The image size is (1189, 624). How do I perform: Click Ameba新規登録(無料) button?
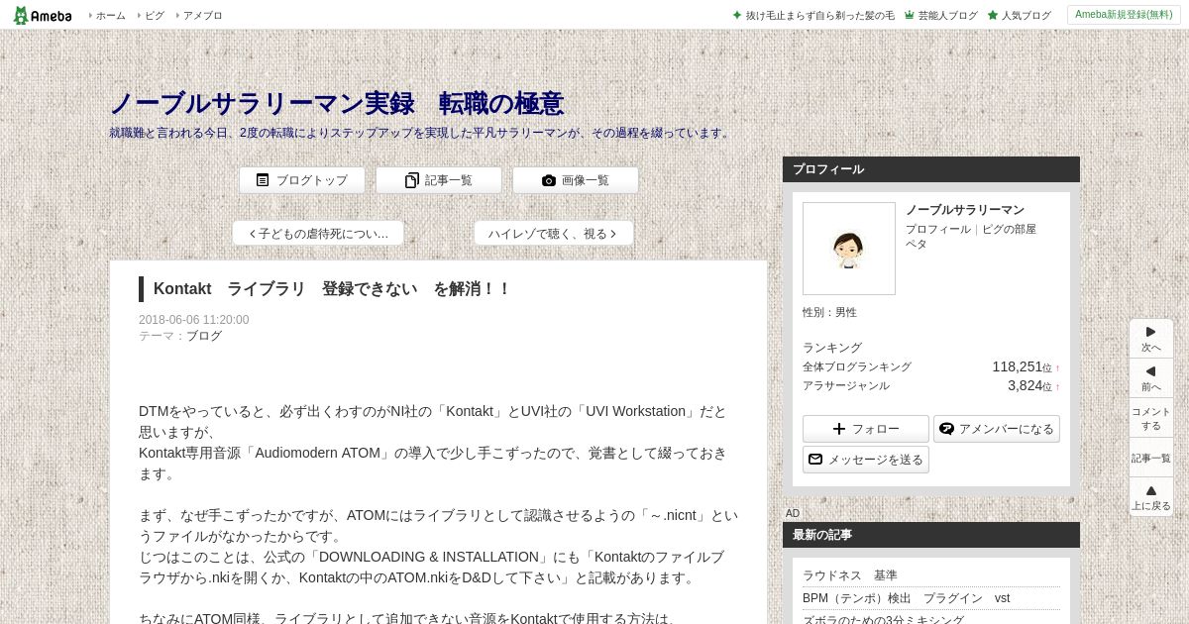pos(1124,15)
